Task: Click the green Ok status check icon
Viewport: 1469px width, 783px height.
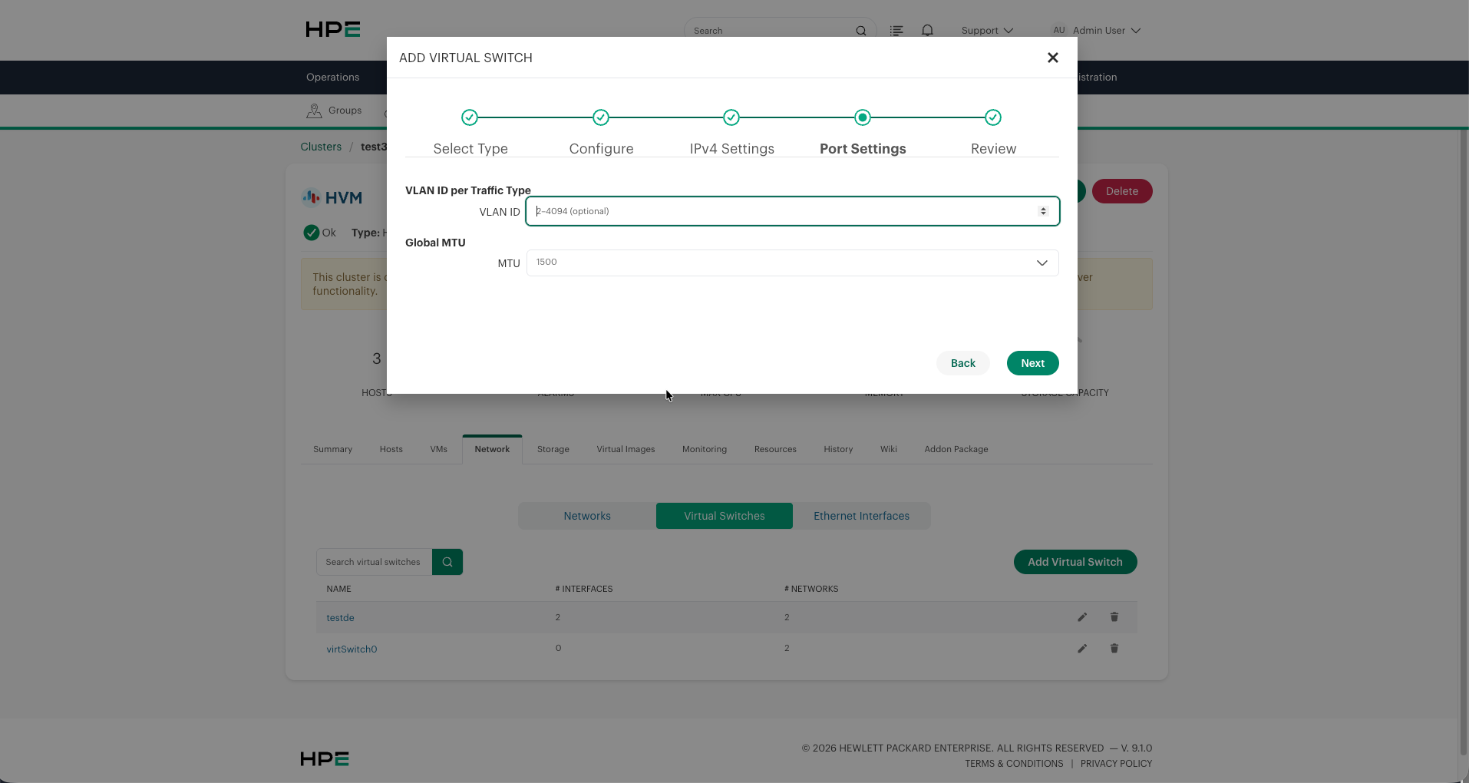Action: click(311, 233)
